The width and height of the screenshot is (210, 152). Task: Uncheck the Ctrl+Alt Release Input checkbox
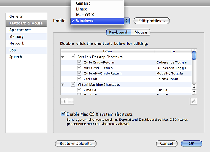79,79
